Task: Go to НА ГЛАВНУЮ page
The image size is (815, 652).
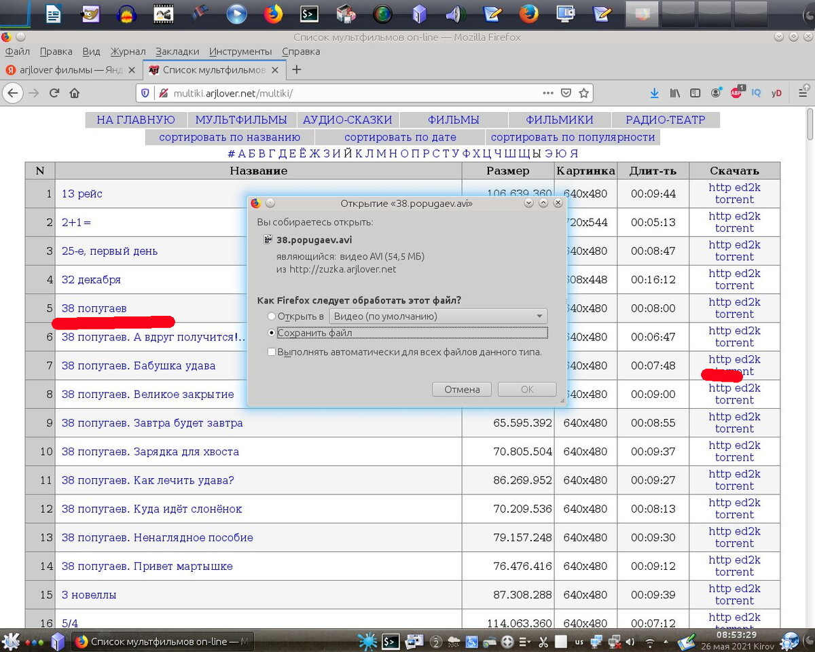Action: (x=136, y=120)
